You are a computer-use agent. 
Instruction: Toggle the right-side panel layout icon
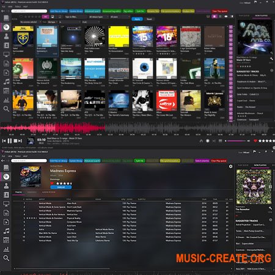232,16
